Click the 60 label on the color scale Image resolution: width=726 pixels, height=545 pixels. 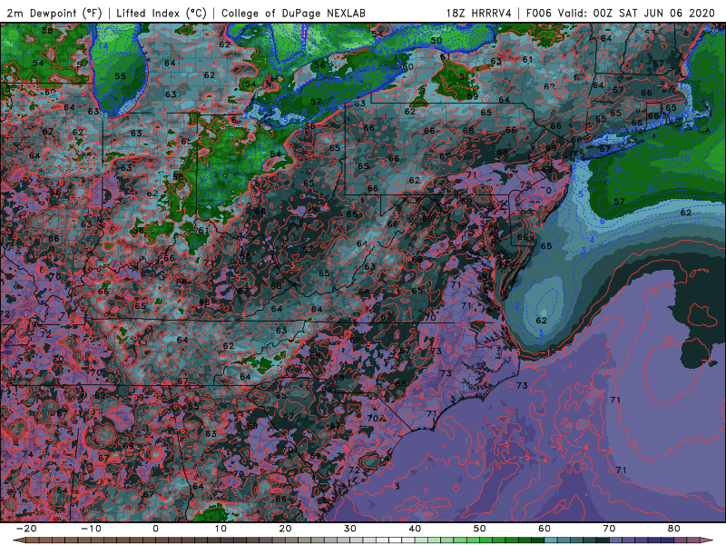(x=544, y=529)
